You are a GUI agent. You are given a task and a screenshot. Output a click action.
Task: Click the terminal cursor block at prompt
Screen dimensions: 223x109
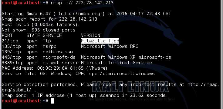[52, 101]
